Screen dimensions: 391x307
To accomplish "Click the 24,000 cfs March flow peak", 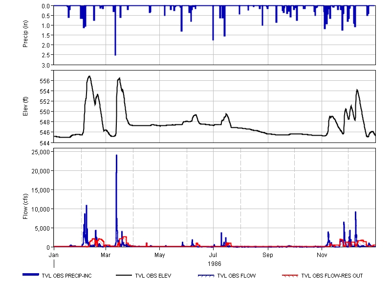I will tap(116, 156).
